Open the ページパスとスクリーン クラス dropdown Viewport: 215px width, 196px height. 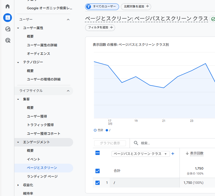[141, 154]
